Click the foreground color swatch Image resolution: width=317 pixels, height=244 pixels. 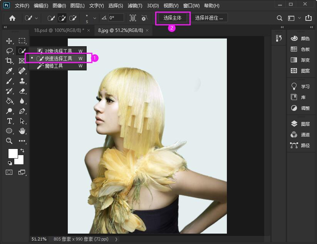click(x=13, y=153)
